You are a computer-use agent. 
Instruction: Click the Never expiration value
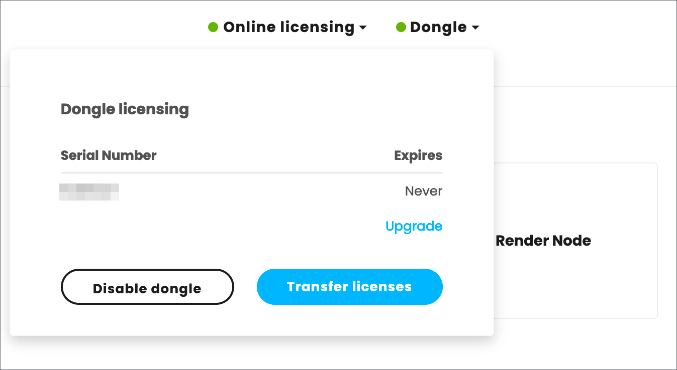[423, 191]
